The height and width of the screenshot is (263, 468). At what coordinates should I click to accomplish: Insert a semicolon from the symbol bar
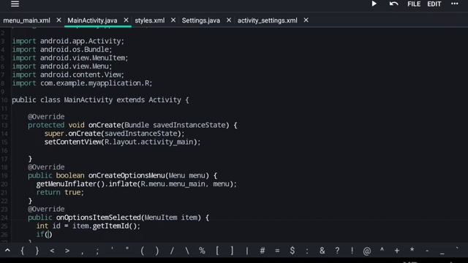pos(97,251)
